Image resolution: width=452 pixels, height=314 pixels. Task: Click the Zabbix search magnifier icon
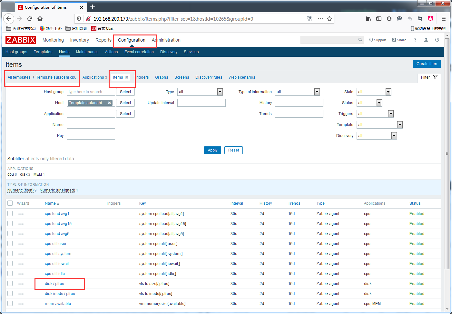tap(360, 40)
